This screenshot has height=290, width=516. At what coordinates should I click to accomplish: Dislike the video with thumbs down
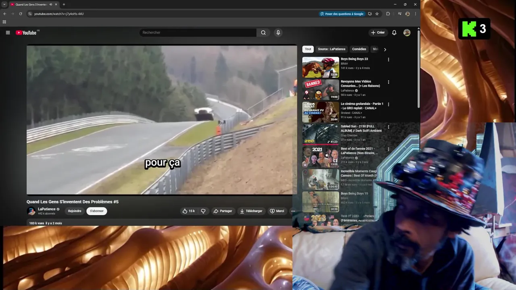click(x=203, y=211)
